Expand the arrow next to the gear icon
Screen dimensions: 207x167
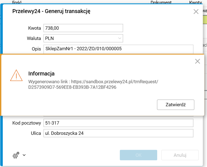pos(24,155)
